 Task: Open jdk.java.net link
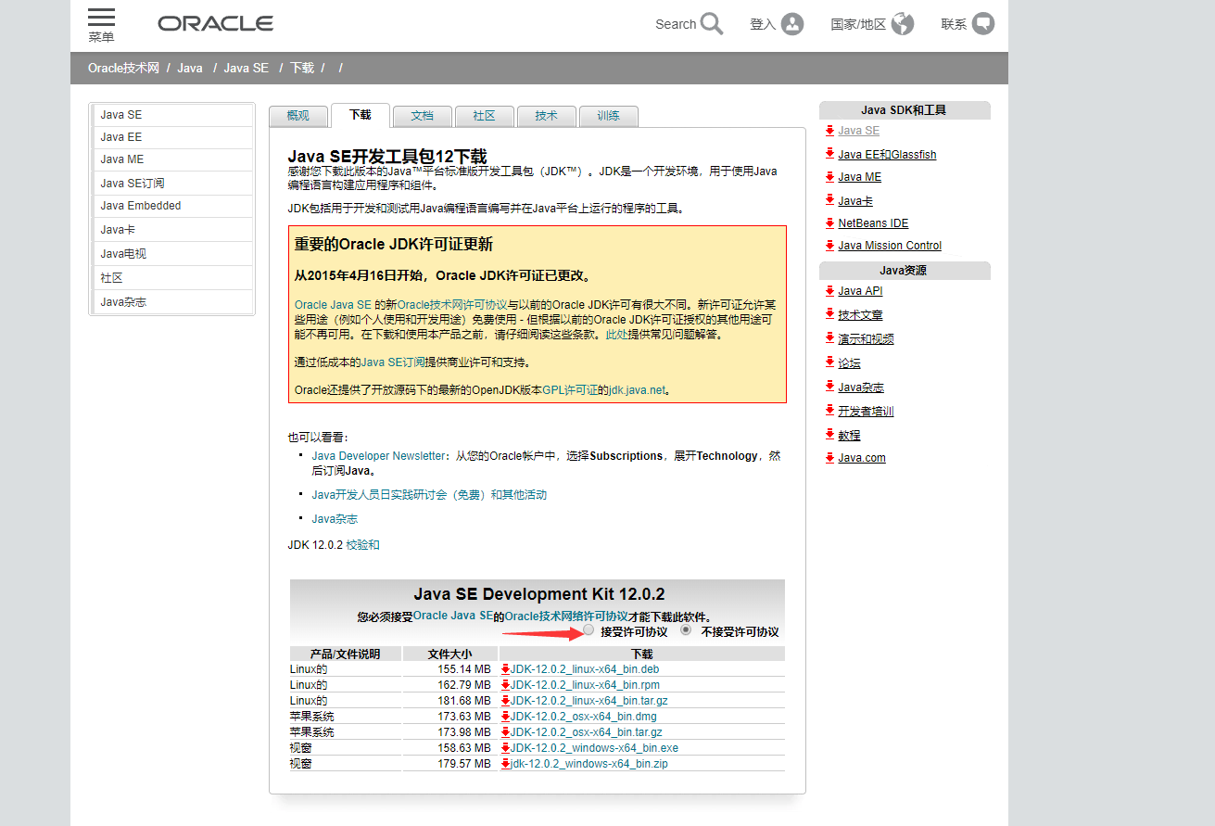tap(638, 390)
